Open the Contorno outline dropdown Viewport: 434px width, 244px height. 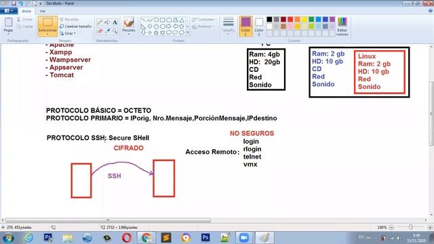tap(204, 20)
